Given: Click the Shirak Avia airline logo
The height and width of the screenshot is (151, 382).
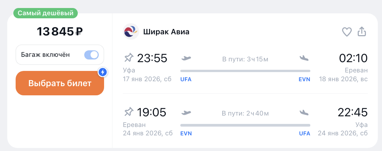Looking at the screenshot, I should point(131,32).
